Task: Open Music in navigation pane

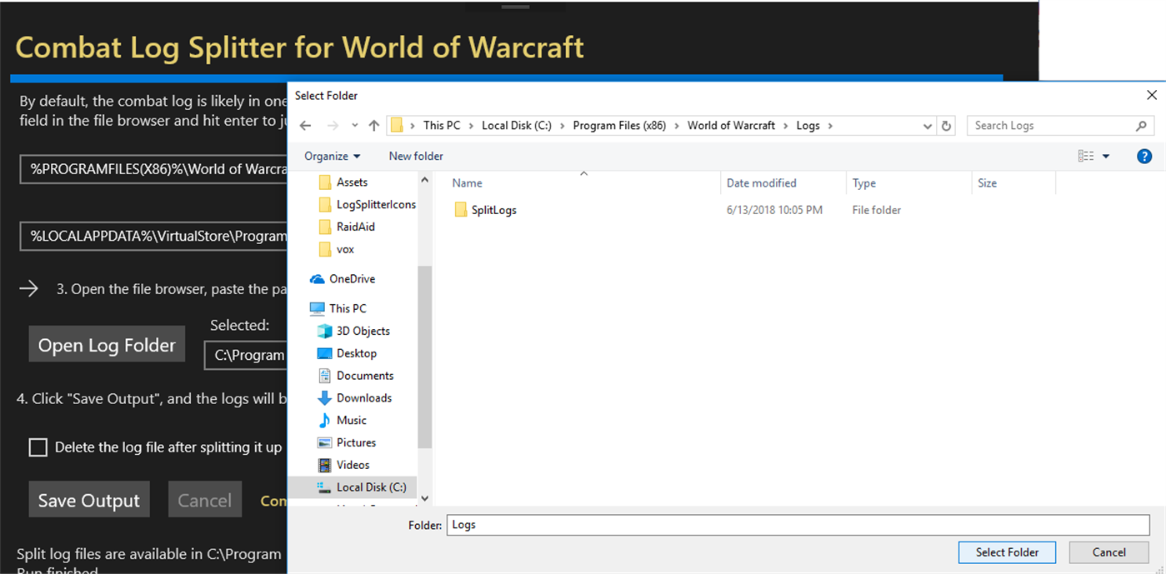Action: click(x=343, y=421)
